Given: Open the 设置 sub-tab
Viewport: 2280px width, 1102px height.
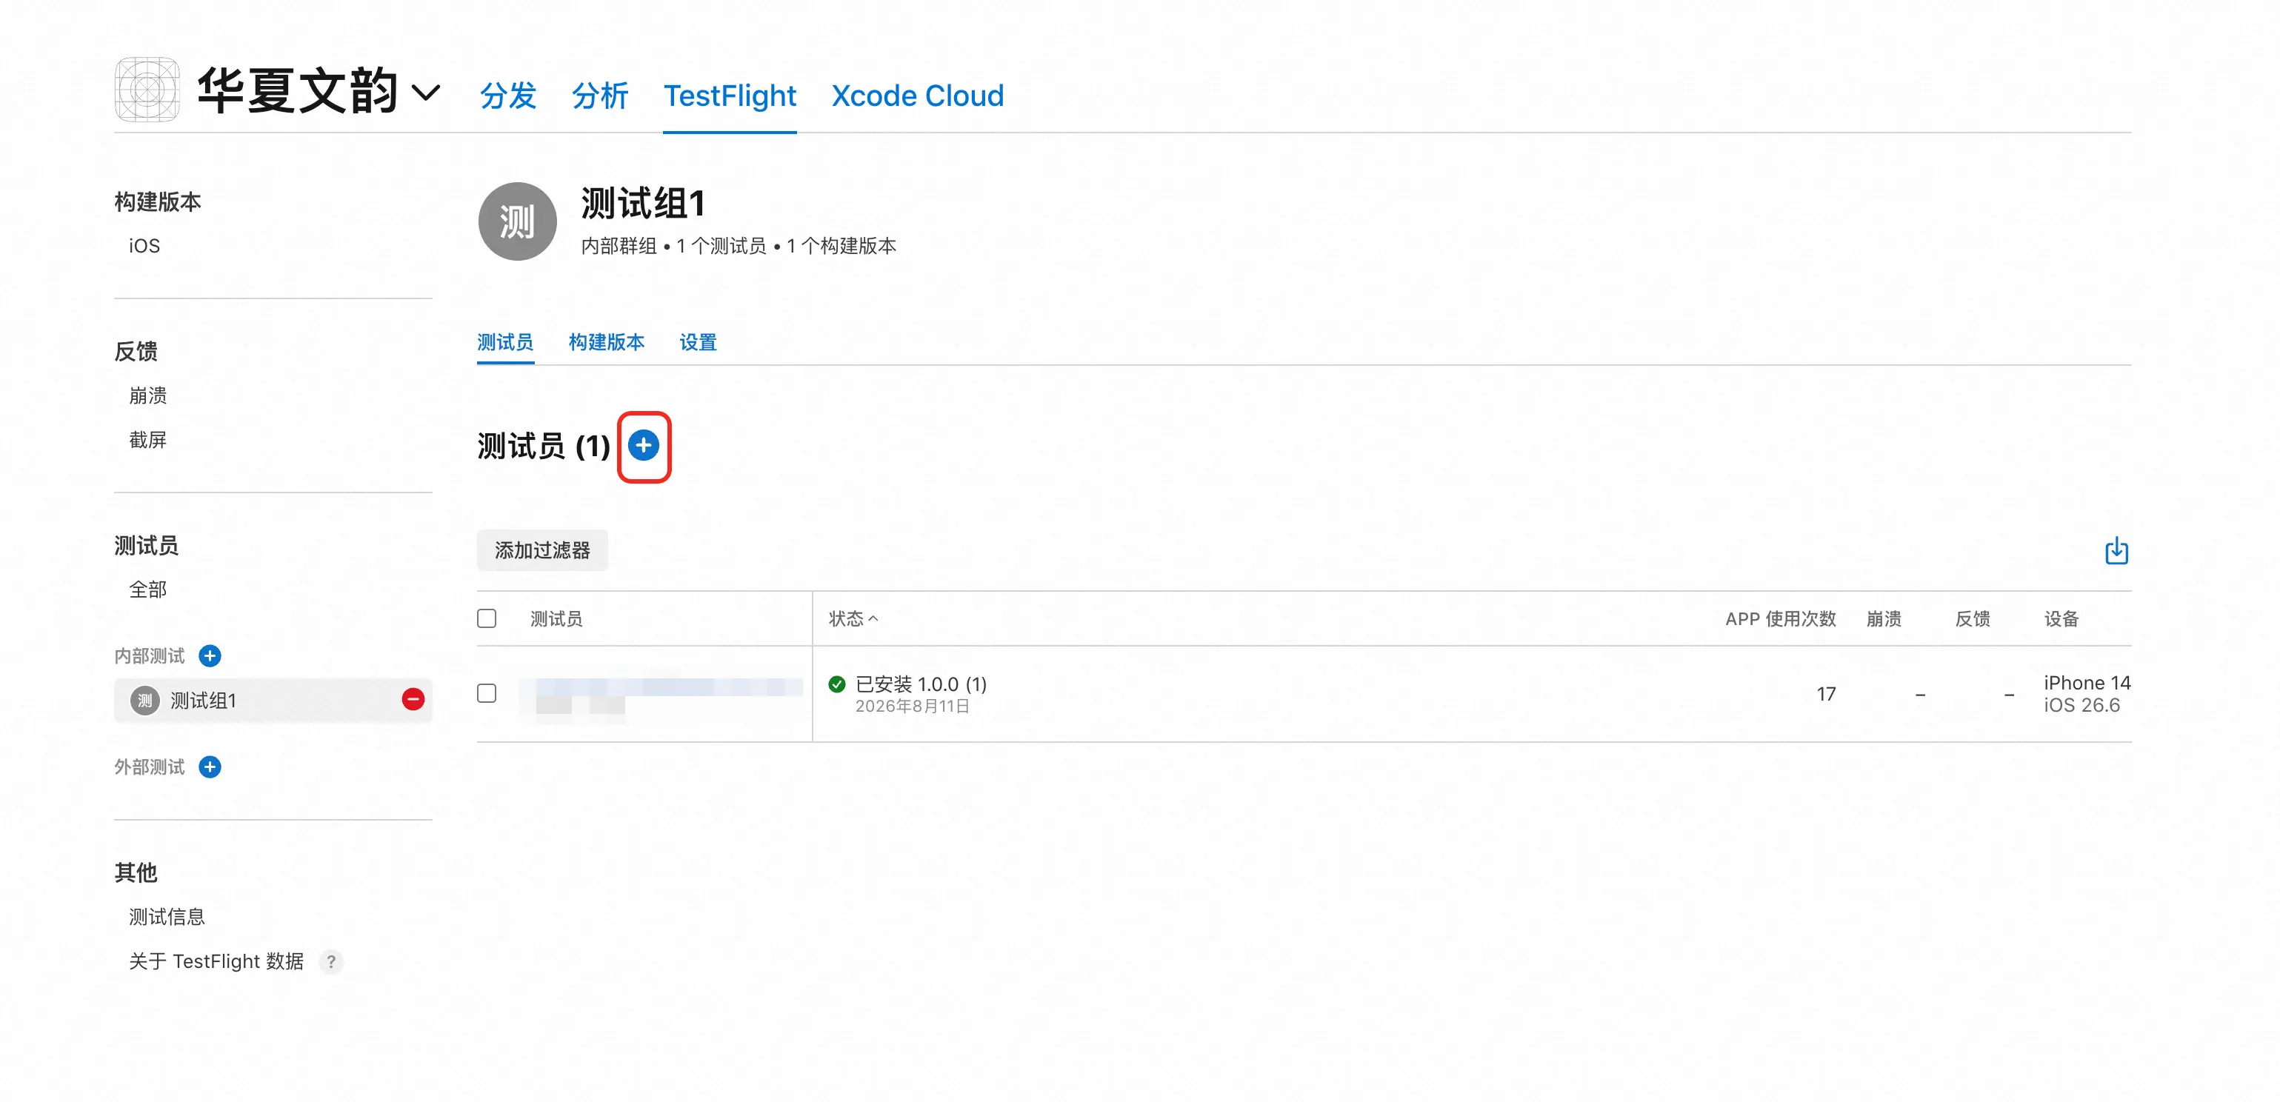Looking at the screenshot, I should (x=698, y=341).
